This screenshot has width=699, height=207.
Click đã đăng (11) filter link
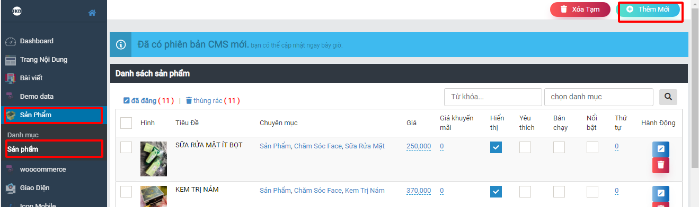click(x=148, y=100)
